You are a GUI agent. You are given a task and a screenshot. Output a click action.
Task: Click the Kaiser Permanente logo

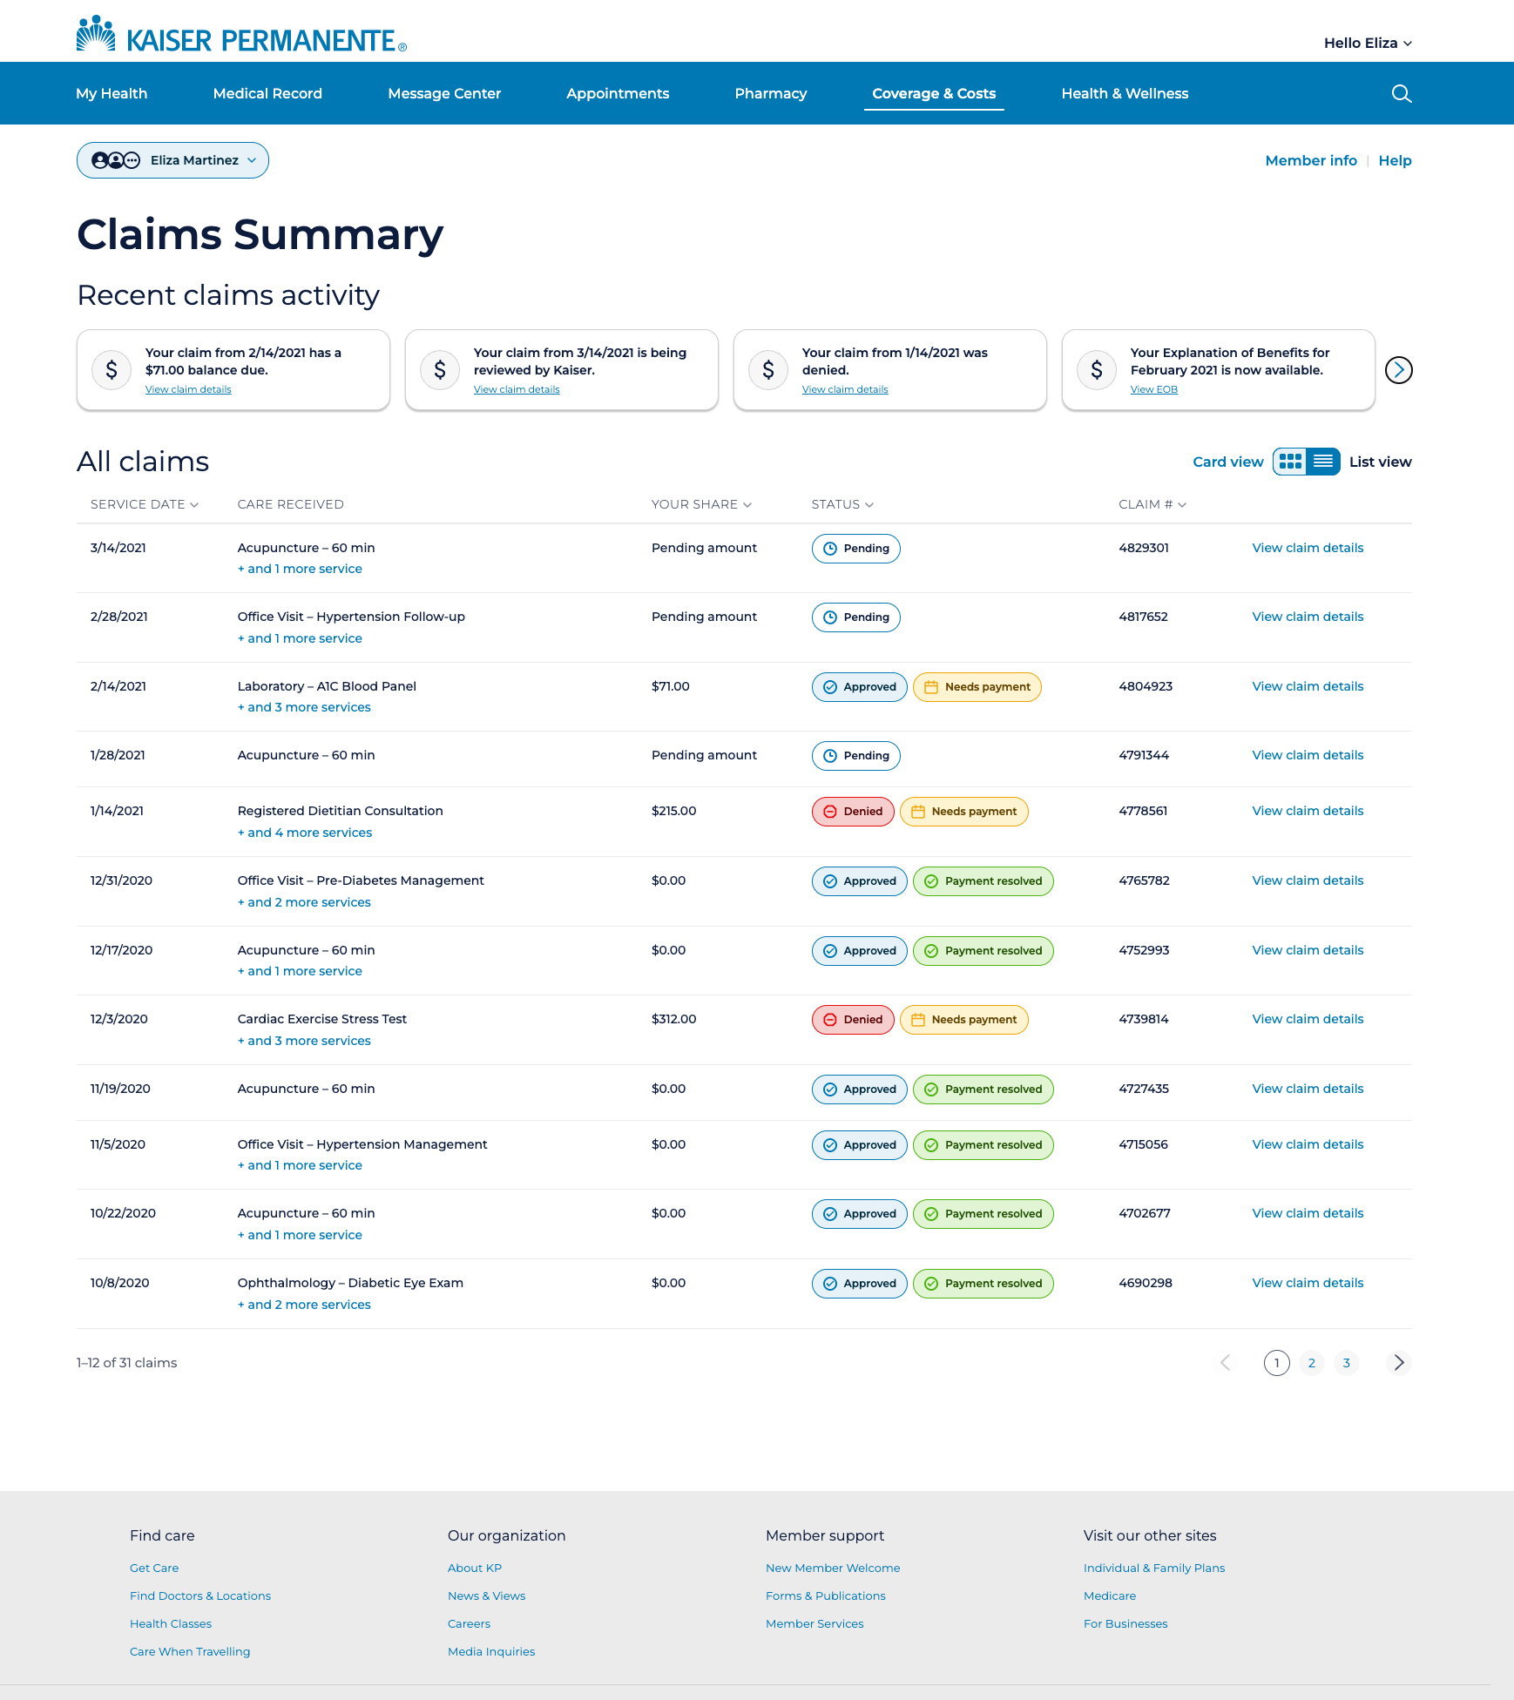point(241,35)
